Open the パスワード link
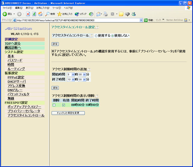 [15, 60]
